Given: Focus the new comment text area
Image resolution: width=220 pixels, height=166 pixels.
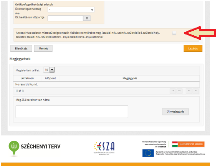Looking at the screenshot, I should click(72, 112).
